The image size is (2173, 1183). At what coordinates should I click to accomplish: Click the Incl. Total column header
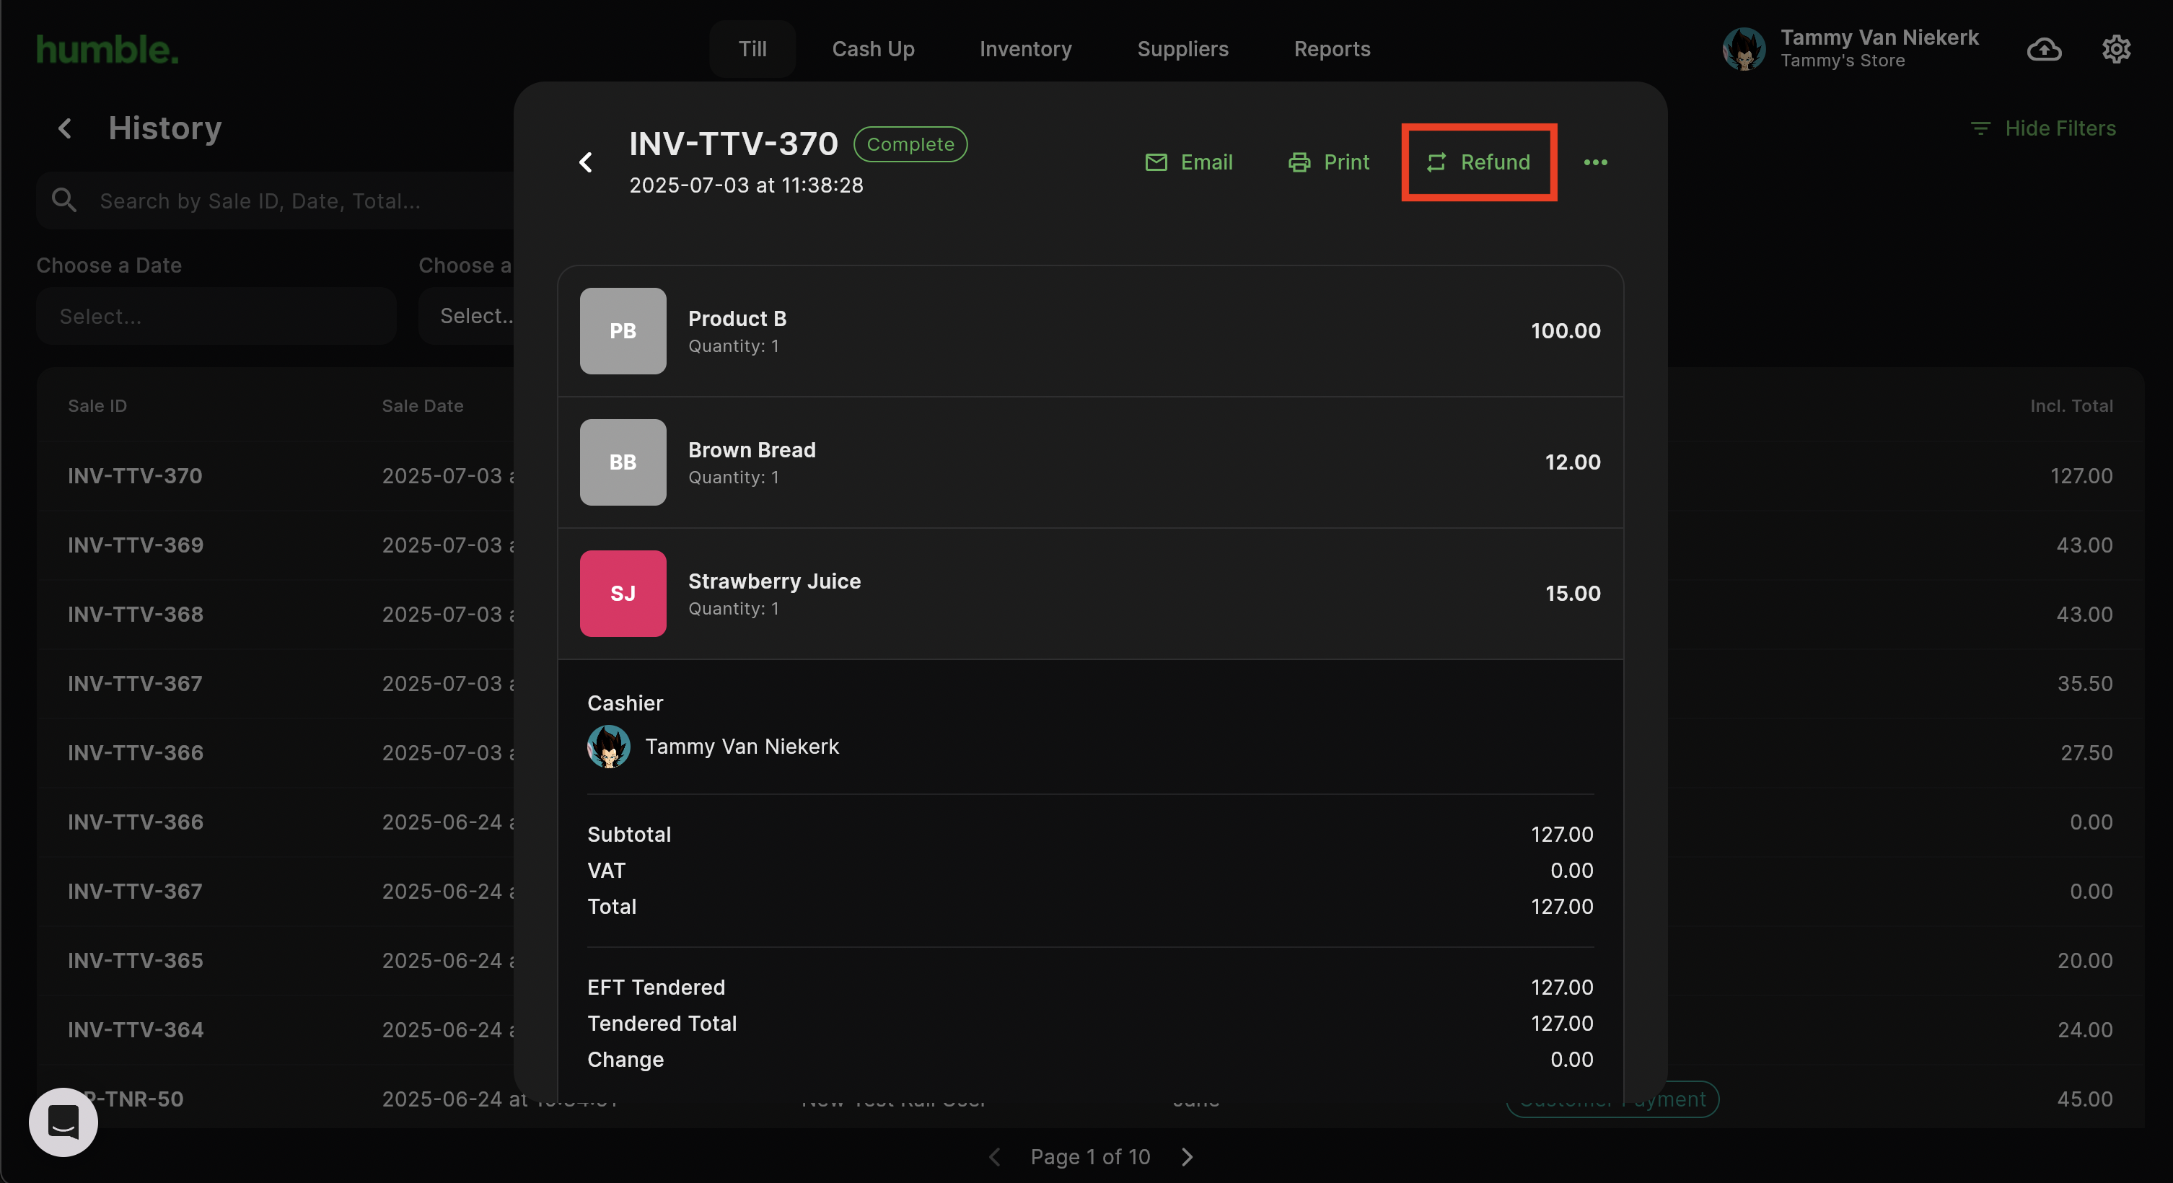click(2071, 405)
